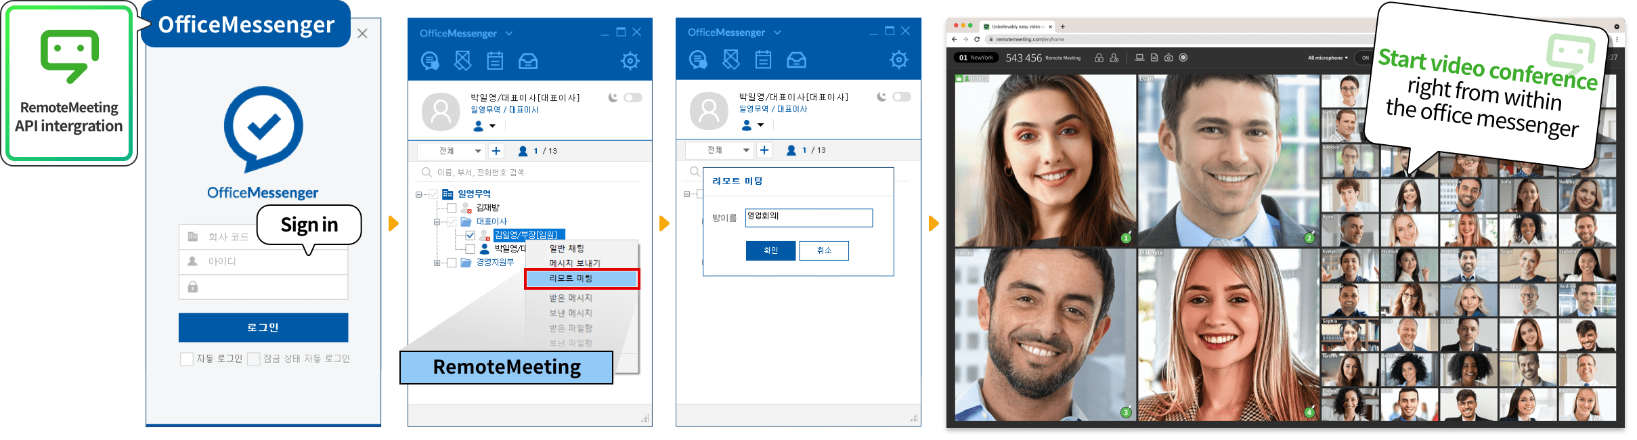Screen dimensions: 1637x440
Task: Open a new browser tab
Action: (x=1063, y=27)
